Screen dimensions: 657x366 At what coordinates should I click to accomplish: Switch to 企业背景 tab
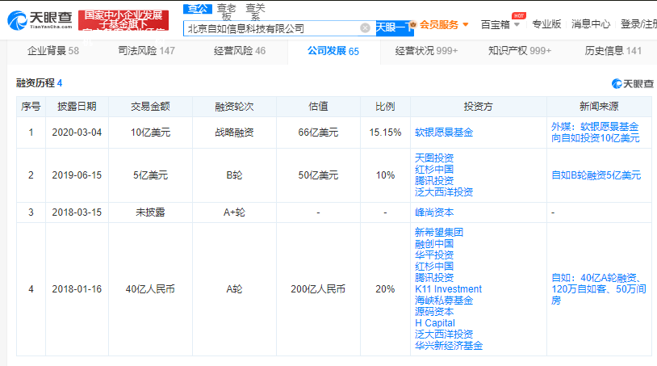click(53, 51)
